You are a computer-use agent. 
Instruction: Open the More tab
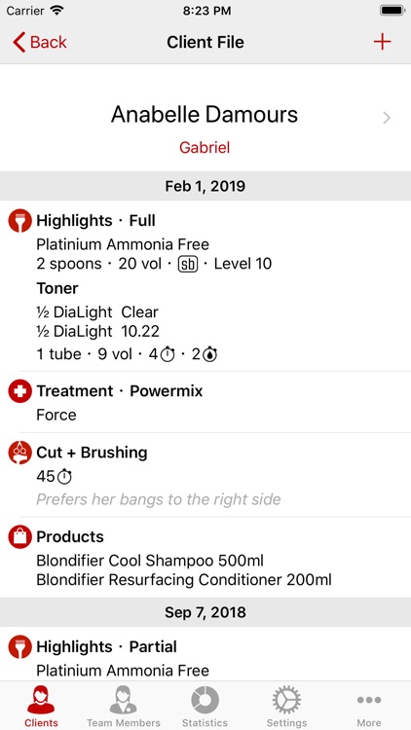point(368,707)
